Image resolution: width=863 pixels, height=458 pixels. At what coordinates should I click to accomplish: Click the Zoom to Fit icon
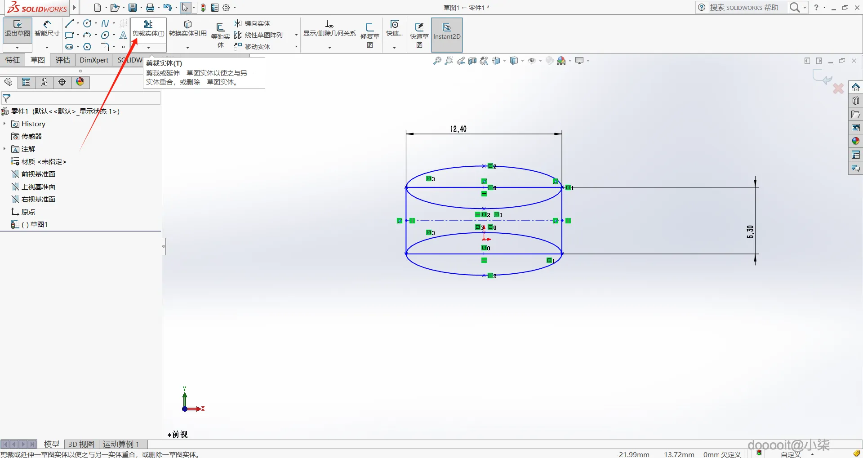coord(437,61)
